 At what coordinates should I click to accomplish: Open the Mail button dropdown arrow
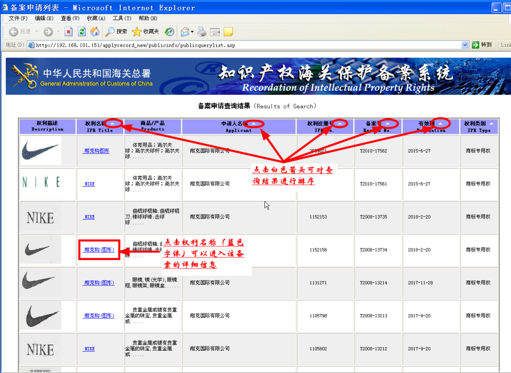click(x=192, y=32)
